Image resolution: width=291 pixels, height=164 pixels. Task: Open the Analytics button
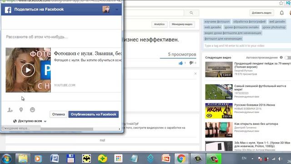tap(159, 24)
